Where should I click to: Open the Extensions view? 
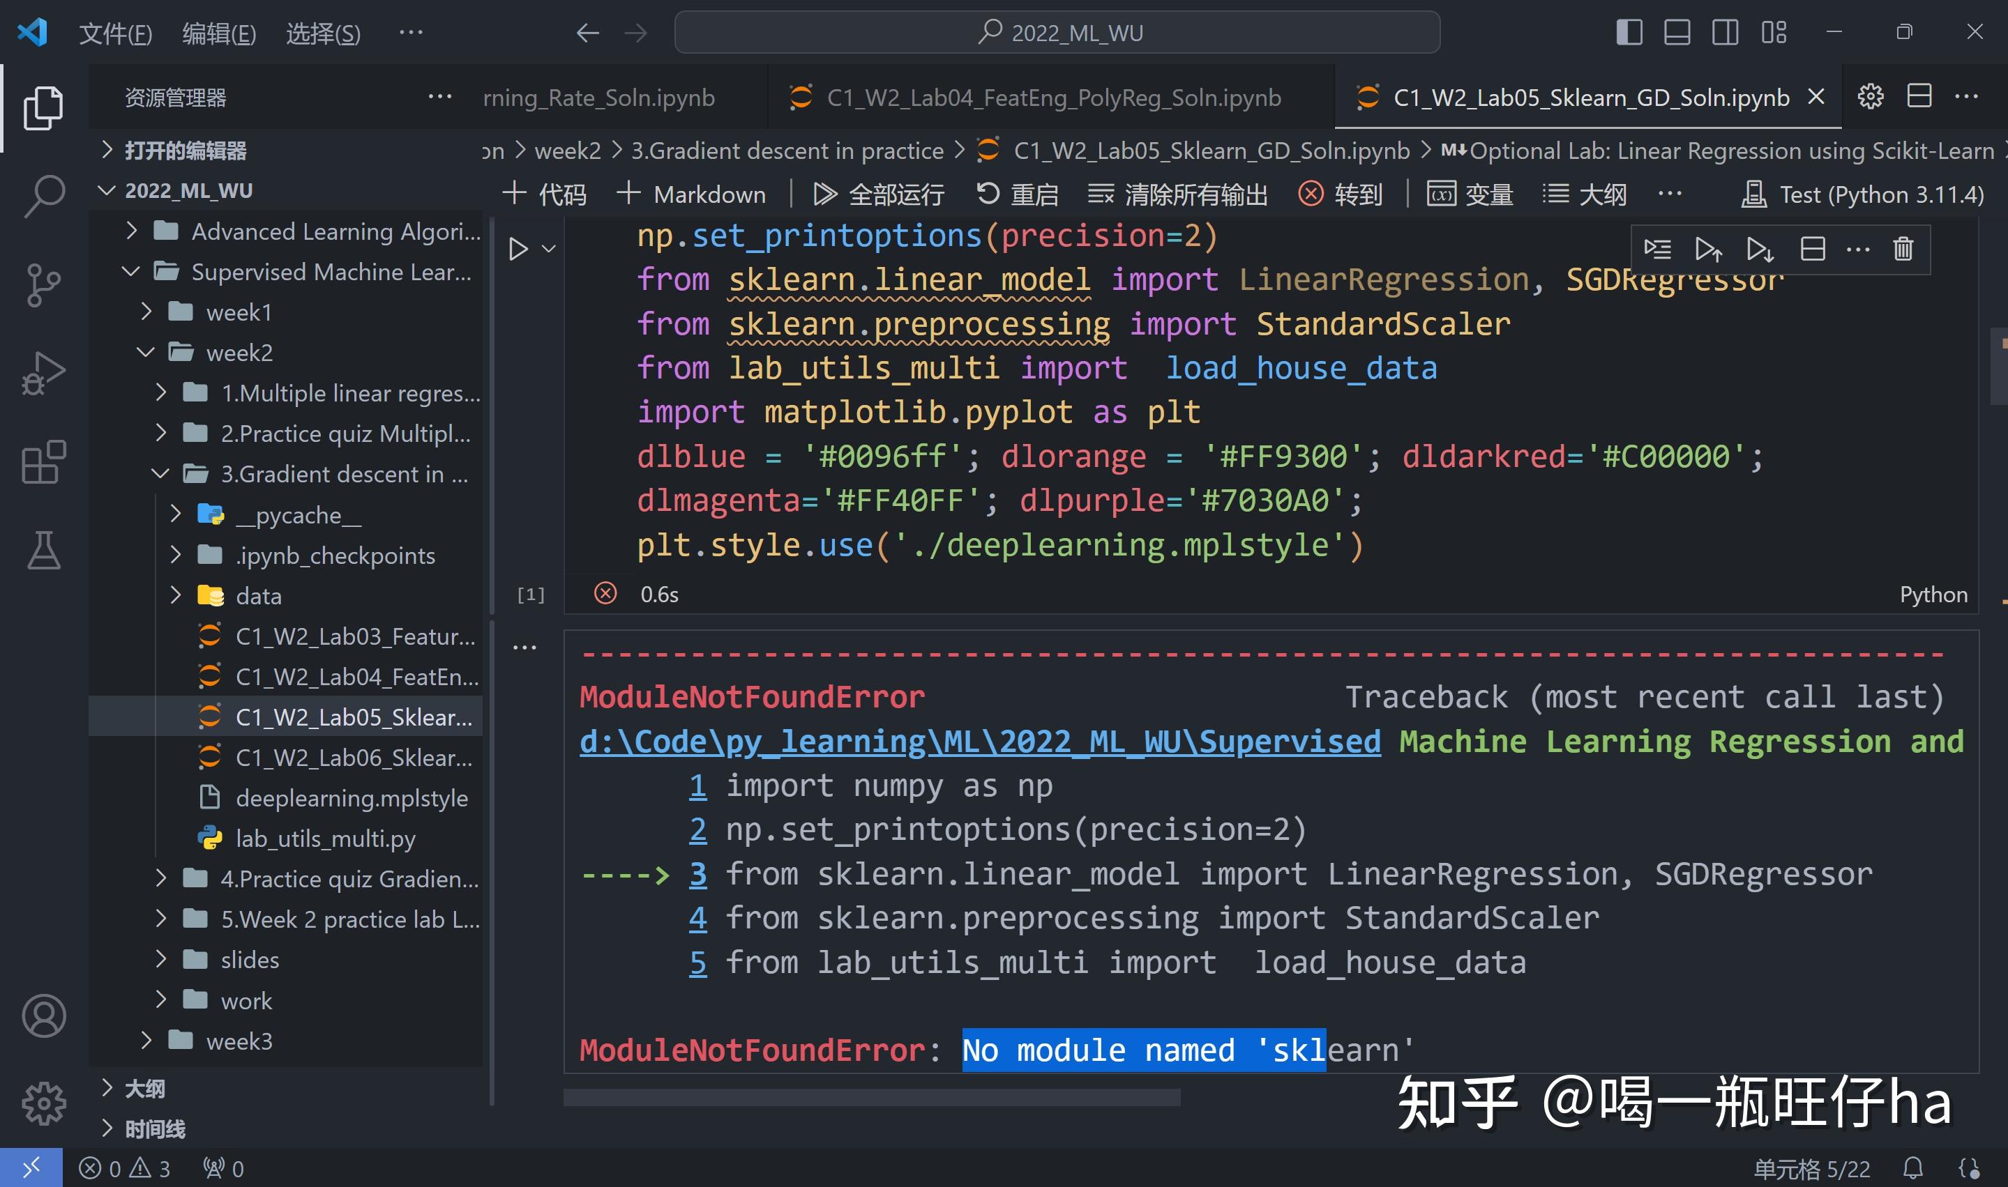43,461
